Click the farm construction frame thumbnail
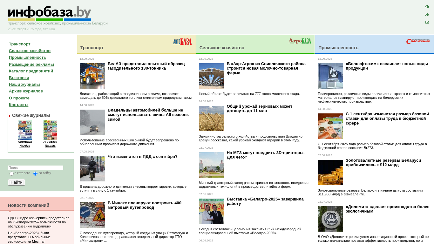434x244 pixels. tap(212, 76)
